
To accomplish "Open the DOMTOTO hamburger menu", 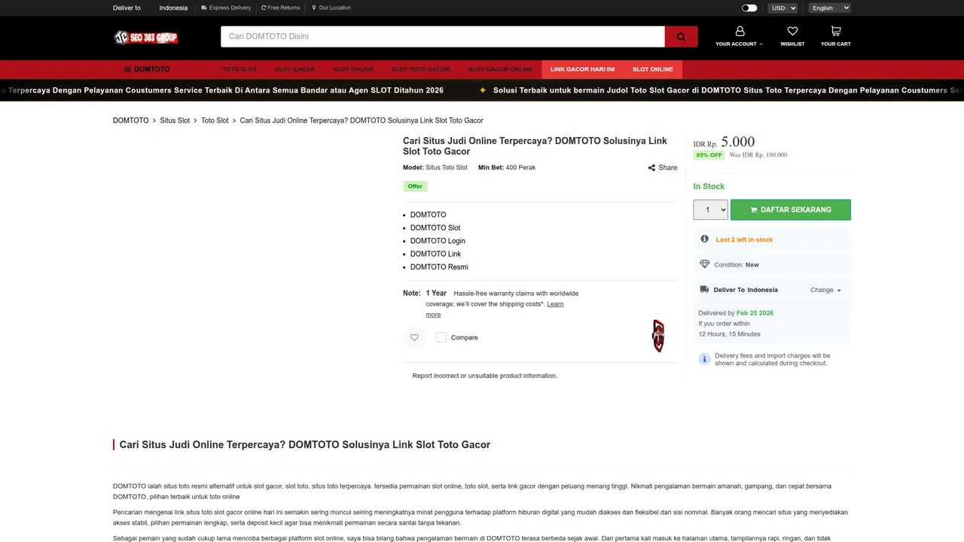I will point(147,69).
